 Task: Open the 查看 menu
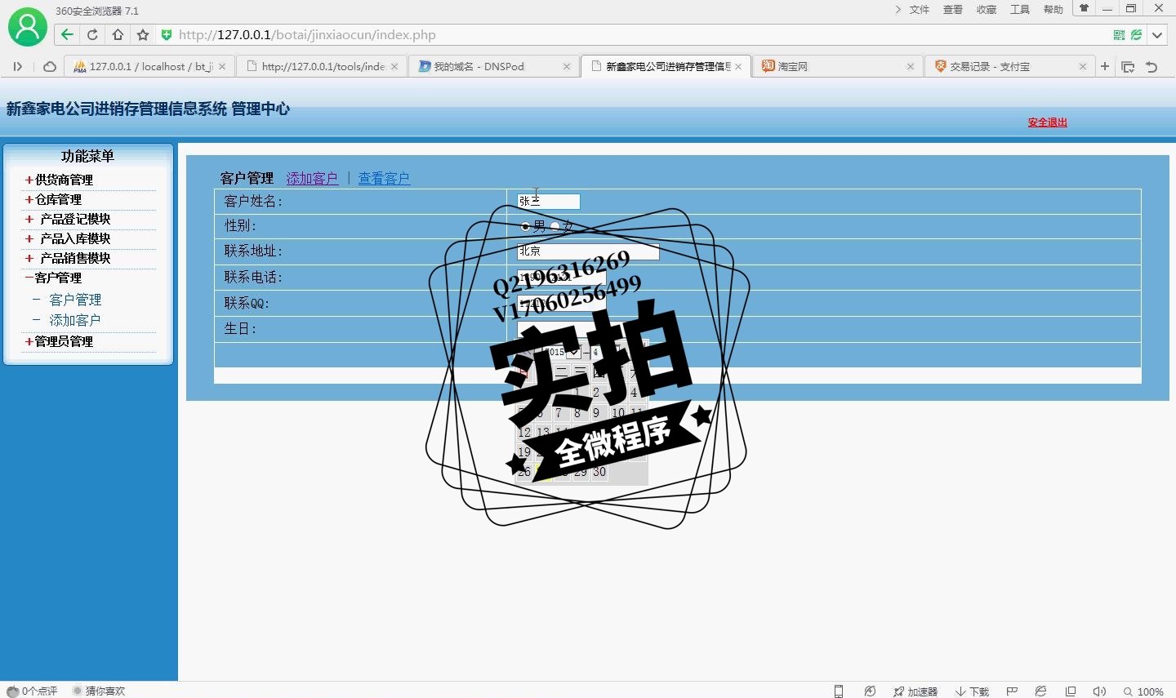click(953, 10)
